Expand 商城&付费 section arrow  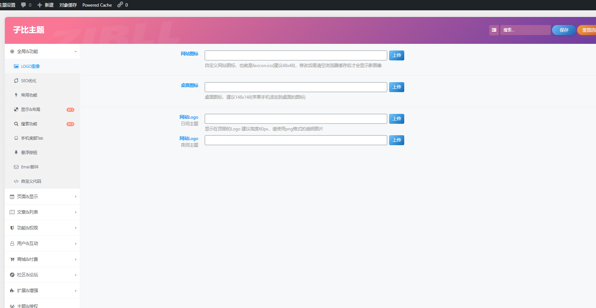pyautogui.click(x=75, y=259)
